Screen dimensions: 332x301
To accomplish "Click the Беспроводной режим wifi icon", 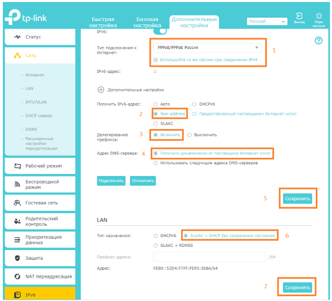I will point(17,184).
